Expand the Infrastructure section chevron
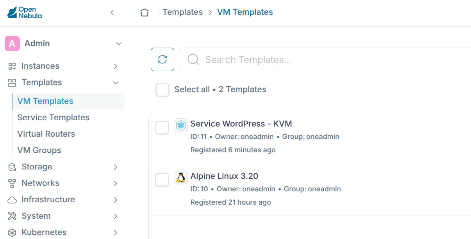This screenshot has width=471, height=239. pos(116,200)
